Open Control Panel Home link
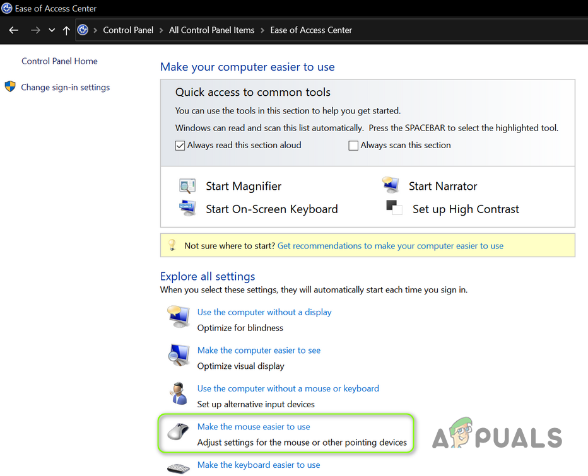588x476 pixels. tap(59, 61)
